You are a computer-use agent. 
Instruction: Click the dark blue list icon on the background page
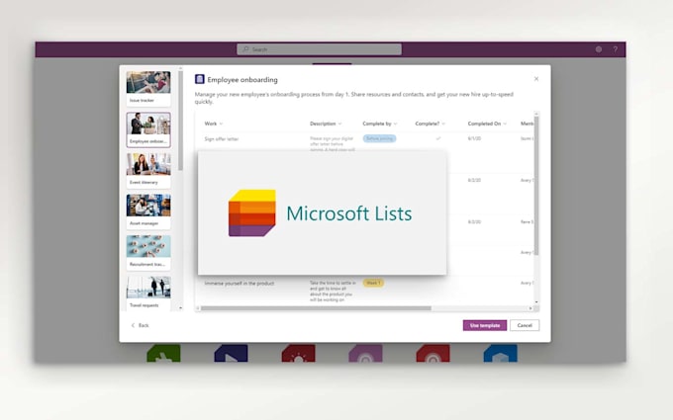(x=231, y=354)
